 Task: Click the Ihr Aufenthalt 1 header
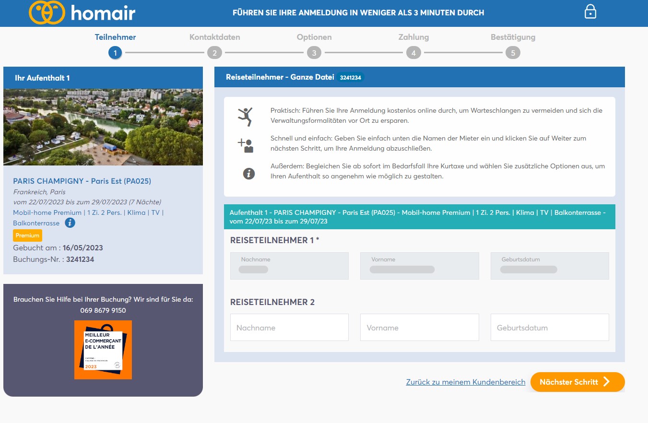point(103,78)
